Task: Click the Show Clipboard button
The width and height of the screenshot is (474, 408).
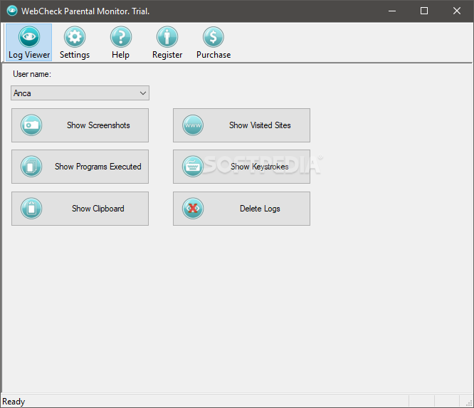Action: (80, 209)
